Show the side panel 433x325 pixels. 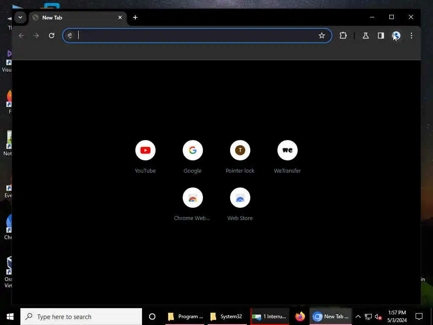click(x=381, y=36)
